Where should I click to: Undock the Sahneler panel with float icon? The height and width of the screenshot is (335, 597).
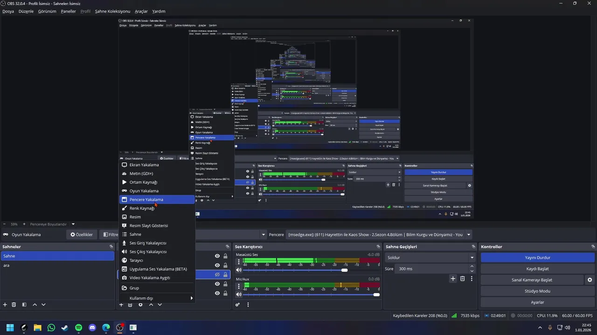point(111,247)
